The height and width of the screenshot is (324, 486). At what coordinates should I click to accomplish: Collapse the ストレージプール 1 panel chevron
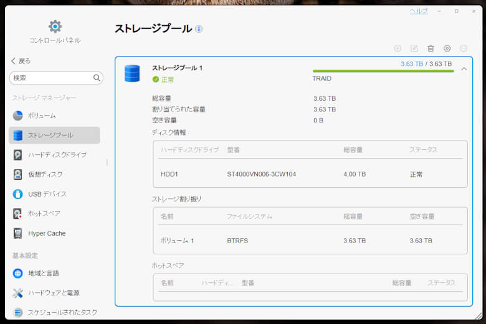(464, 69)
